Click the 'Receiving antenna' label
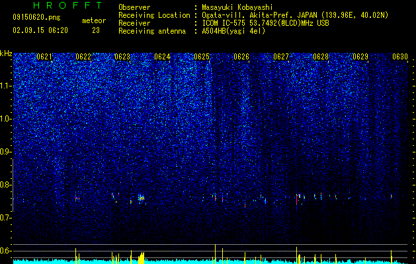 coord(152,31)
